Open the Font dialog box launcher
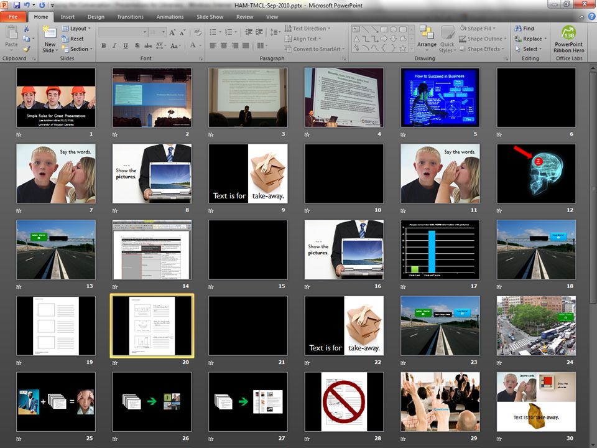 (200, 58)
